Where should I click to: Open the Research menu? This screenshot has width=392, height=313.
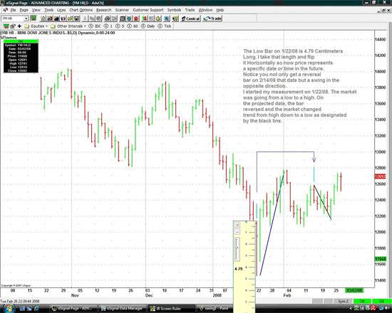click(x=104, y=10)
